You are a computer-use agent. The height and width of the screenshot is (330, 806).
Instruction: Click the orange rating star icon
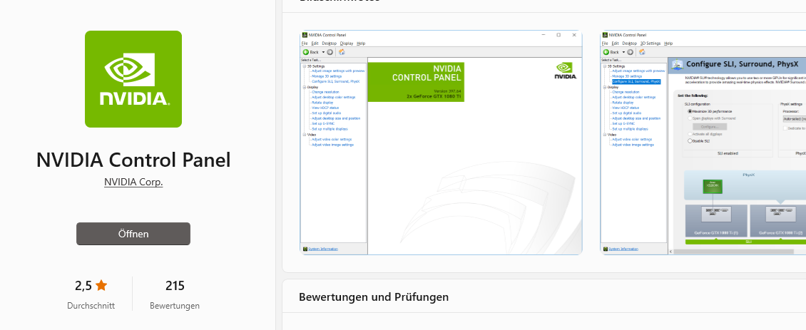pyautogui.click(x=101, y=285)
